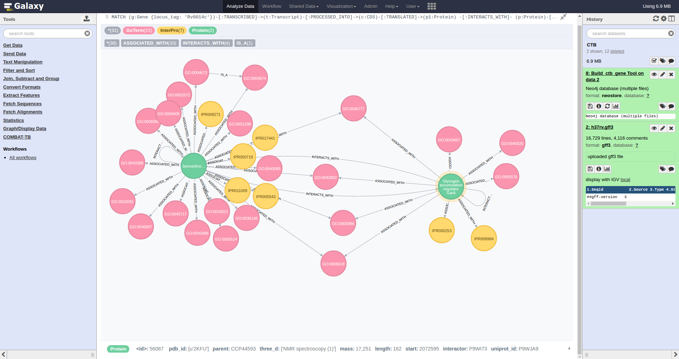
Task: Open the Admin menu item
Action: 370,6
